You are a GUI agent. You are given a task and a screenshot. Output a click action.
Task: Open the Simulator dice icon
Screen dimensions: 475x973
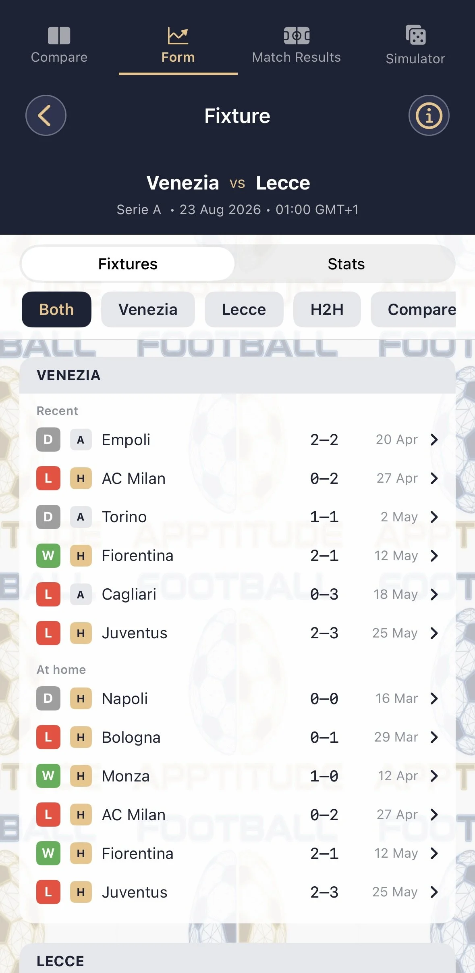[x=415, y=35]
